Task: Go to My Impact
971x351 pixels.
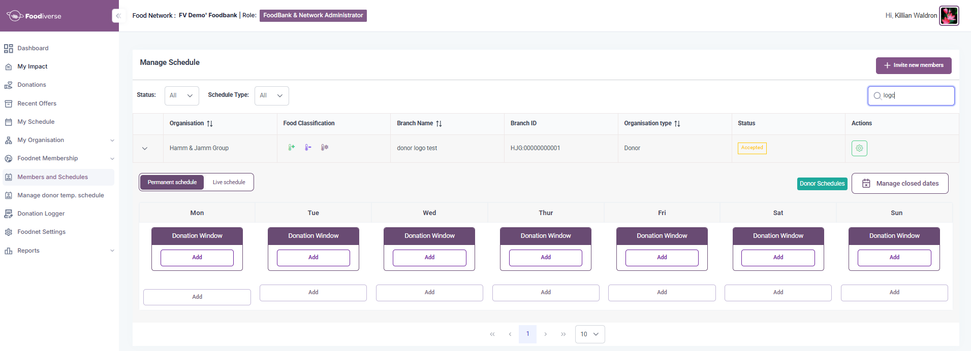Action: point(33,66)
